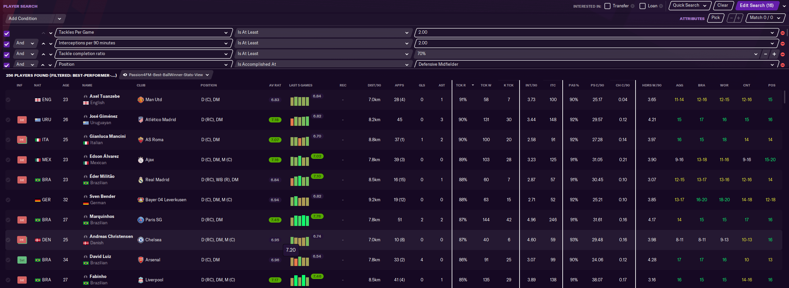Click Marquinhos average rating 7.45 pill
The width and height of the screenshot is (789, 288).
tap(275, 220)
